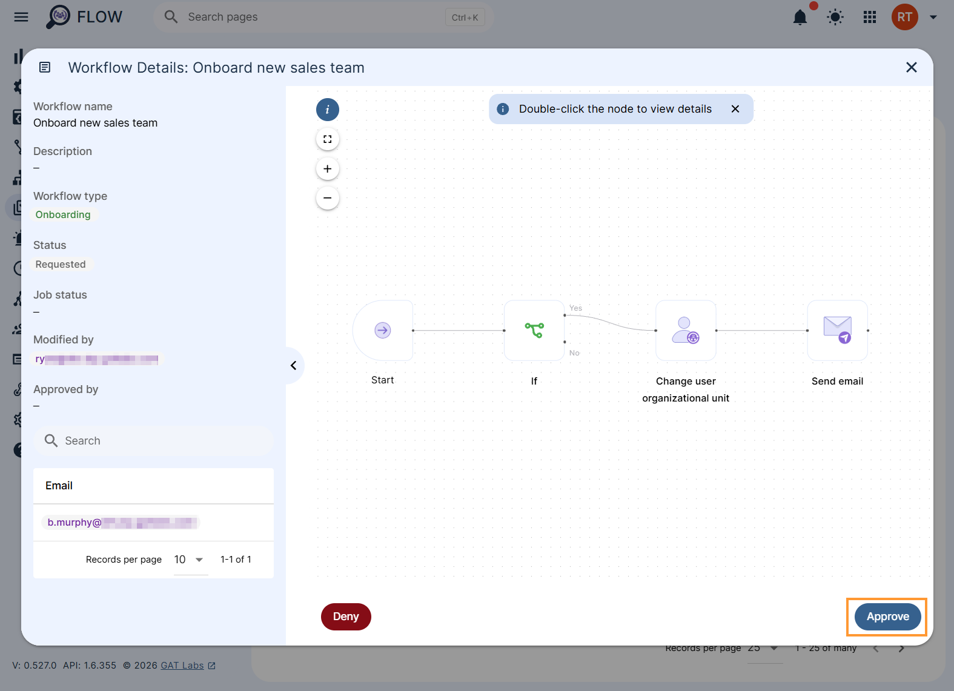Image resolution: width=954 pixels, height=691 pixels.
Task: Zoom out on the workflow canvas
Action: [328, 198]
